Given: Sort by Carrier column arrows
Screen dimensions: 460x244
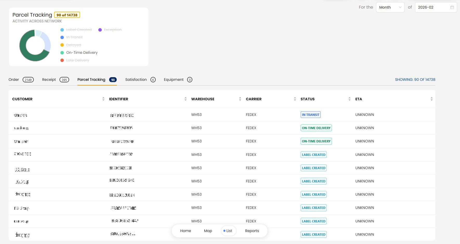Looking at the screenshot, I should 295,99.
